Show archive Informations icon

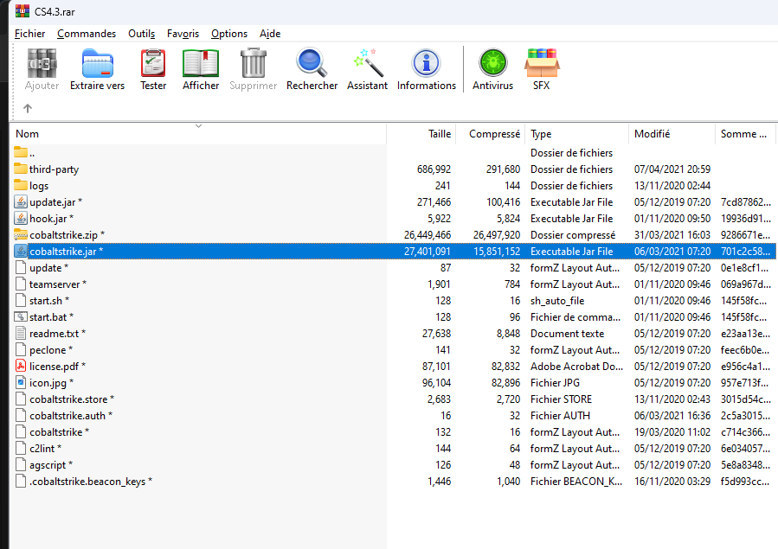427,63
